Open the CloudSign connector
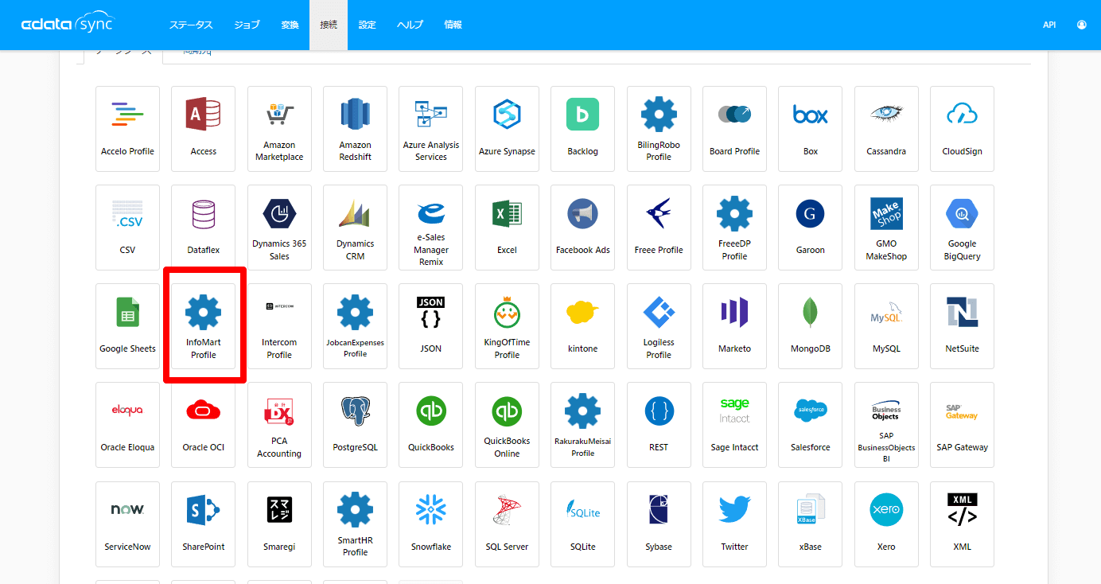 pyautogui.click(x=962, y=128)
